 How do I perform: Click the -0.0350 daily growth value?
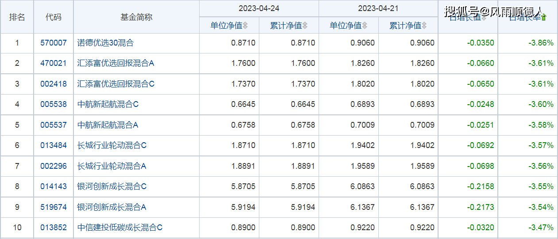(x=481, y=43)
